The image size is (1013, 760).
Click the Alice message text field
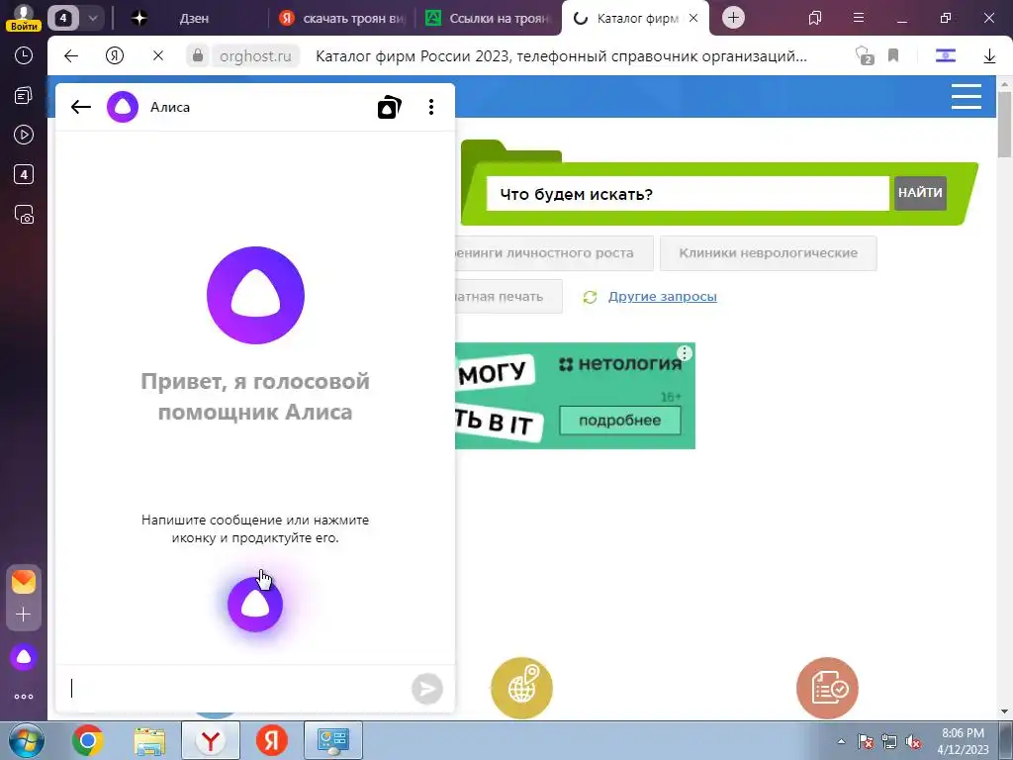pos(235,689)
